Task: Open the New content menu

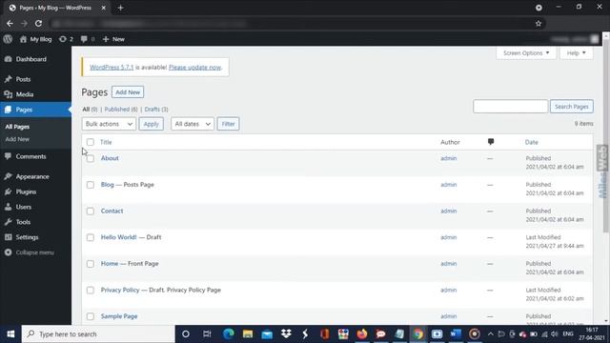Action: [x=113, y=39]
